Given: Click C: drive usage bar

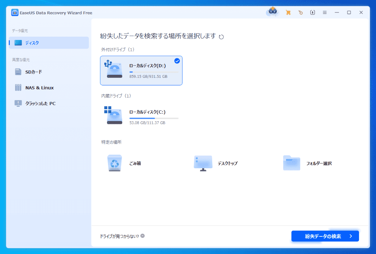Looking at the screenshot, I should pyautogui.click(x=154, y=118).
